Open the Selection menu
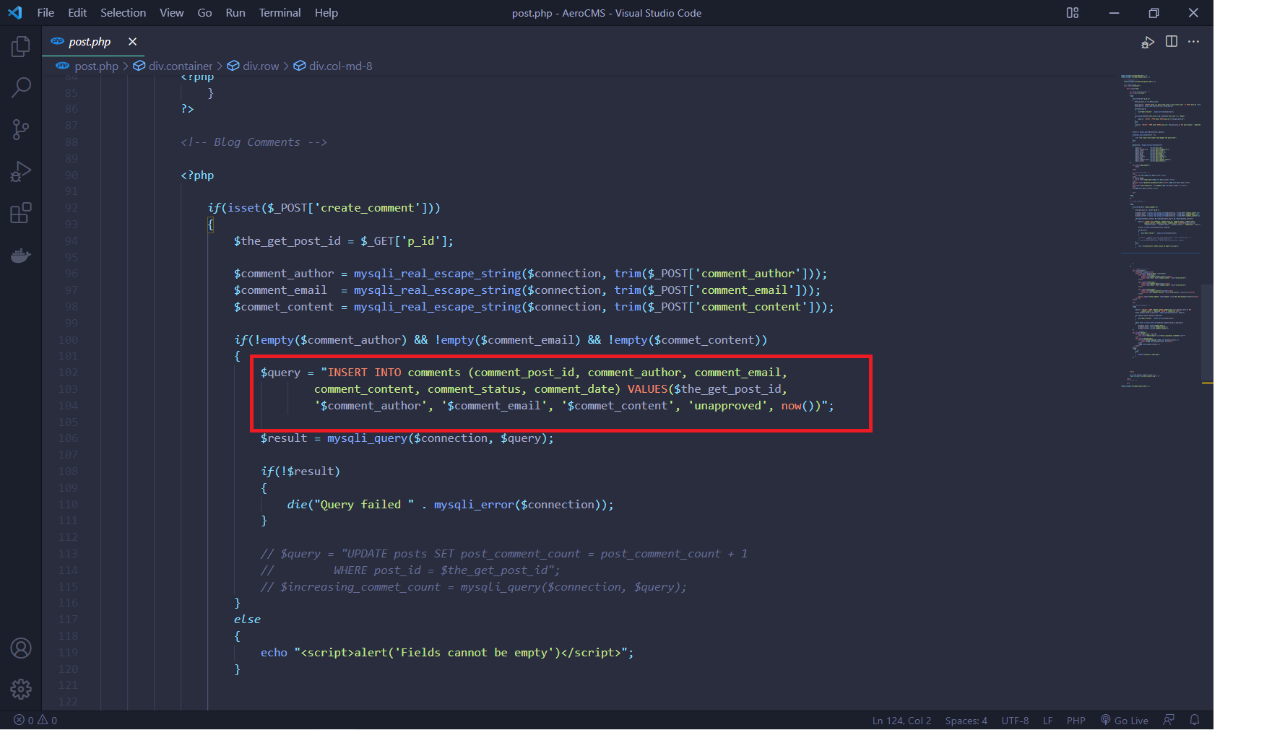The image size is (1285, 730). tap(123, 13)
